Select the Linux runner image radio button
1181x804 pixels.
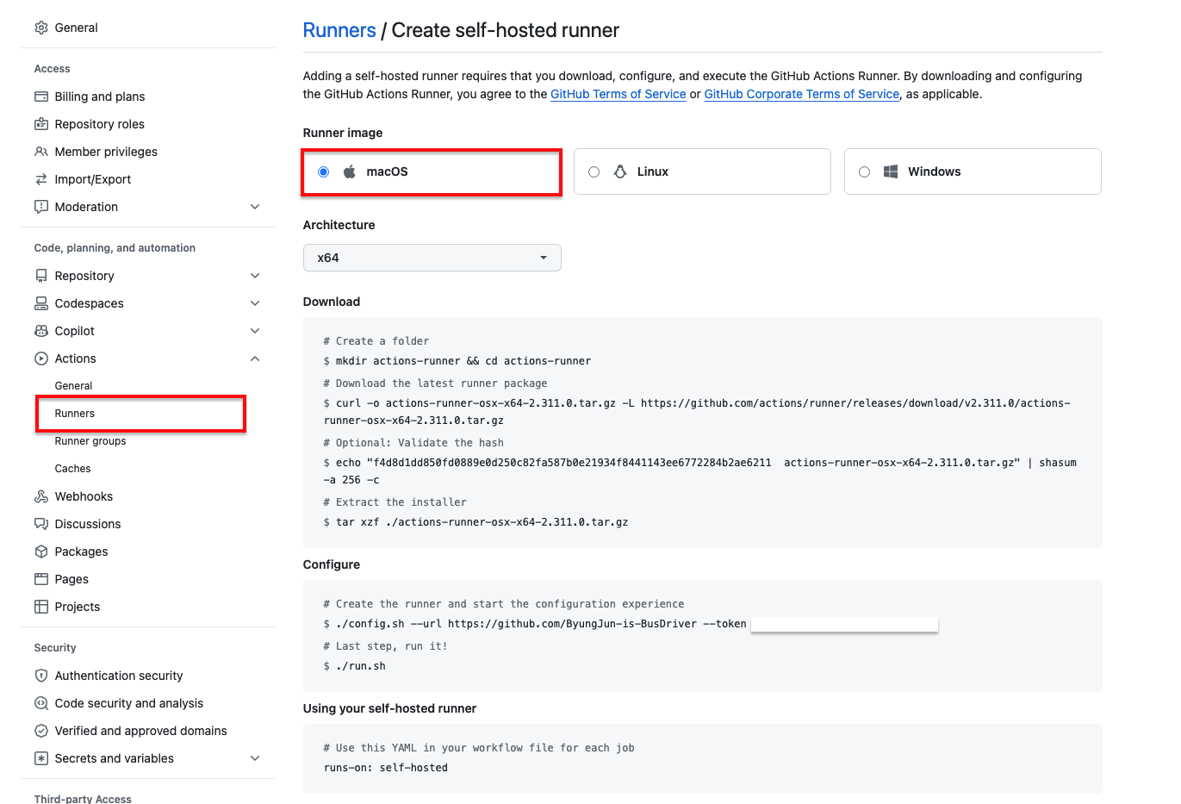[594, 171]
